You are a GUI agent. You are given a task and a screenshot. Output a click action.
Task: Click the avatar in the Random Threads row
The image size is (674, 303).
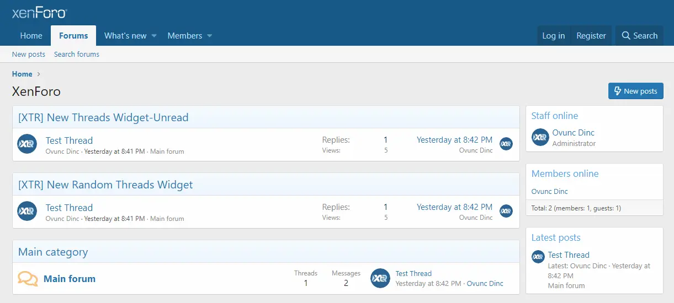(x=27, y=211)
